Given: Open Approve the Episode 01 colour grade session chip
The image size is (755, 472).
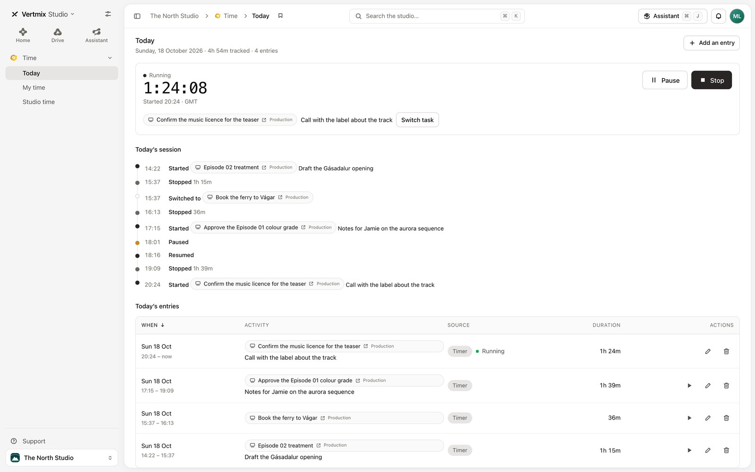Looking at the screenshot, I should pyautogui.click(x=263, y=228).
